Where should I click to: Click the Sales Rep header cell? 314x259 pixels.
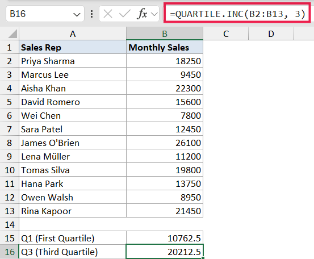point(73,48)
